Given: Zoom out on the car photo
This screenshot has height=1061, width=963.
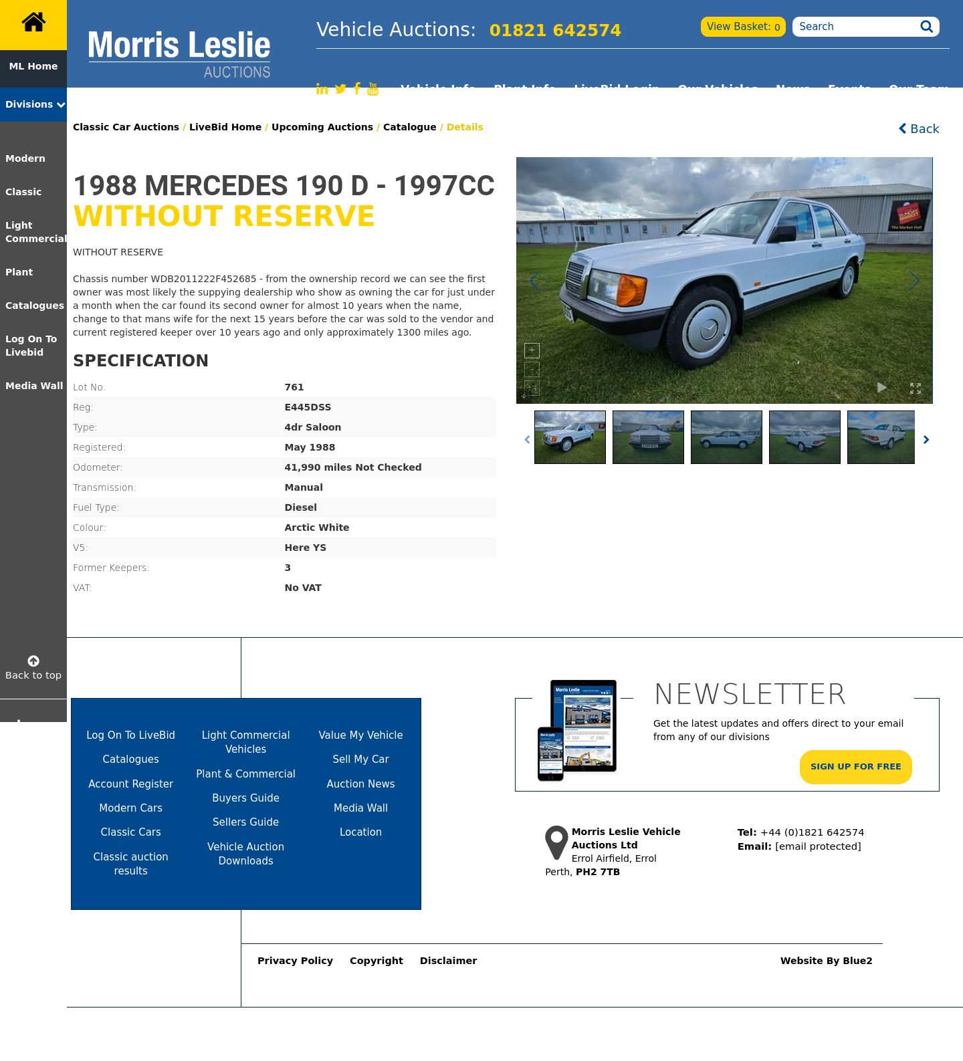Looking at the screenshot, I should tap(532, 369).
